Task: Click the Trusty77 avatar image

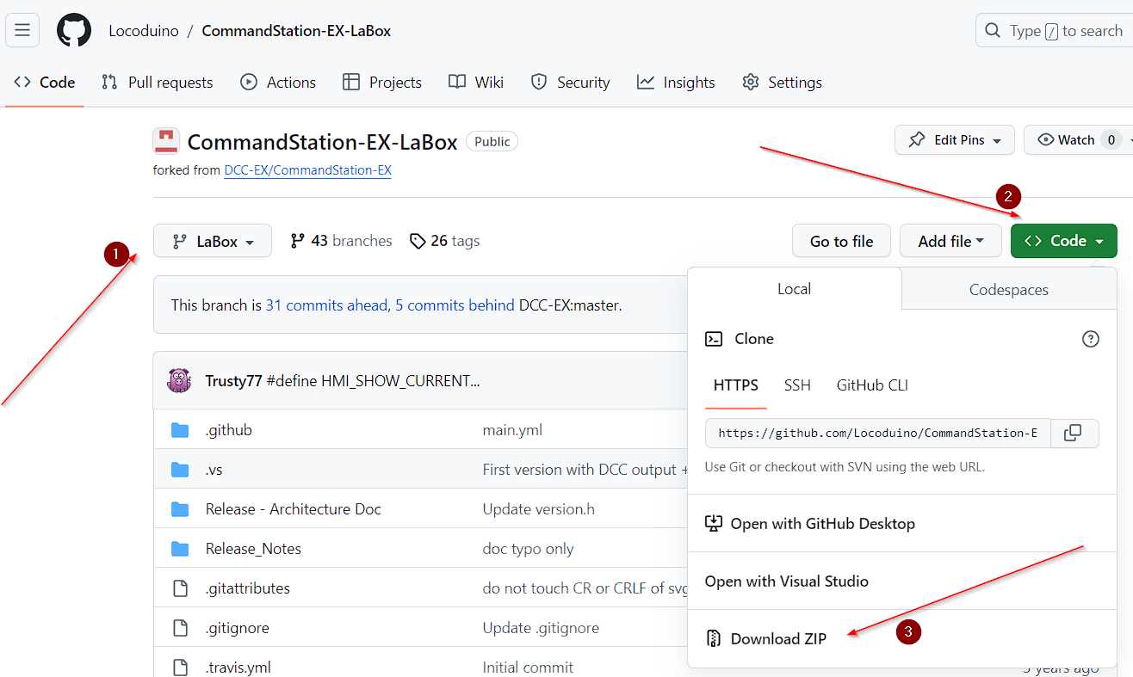Action: [179, 380]
